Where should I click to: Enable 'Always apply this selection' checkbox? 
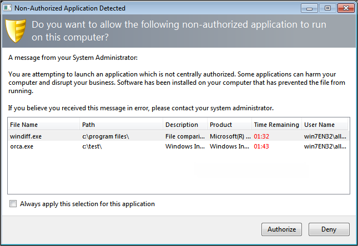tap(13, 204)
